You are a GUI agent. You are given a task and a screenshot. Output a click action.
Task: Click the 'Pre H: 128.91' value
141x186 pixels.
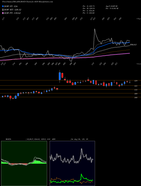coord(89,8)
